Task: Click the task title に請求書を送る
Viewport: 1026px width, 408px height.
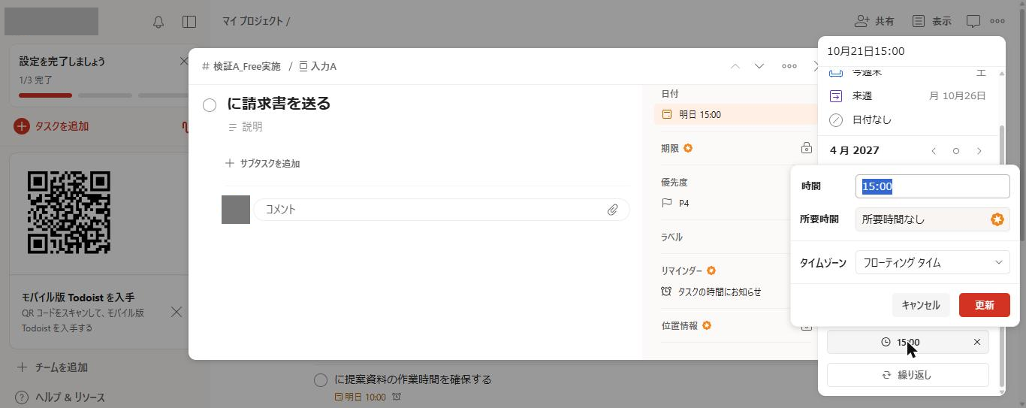Action: [279, 104]
